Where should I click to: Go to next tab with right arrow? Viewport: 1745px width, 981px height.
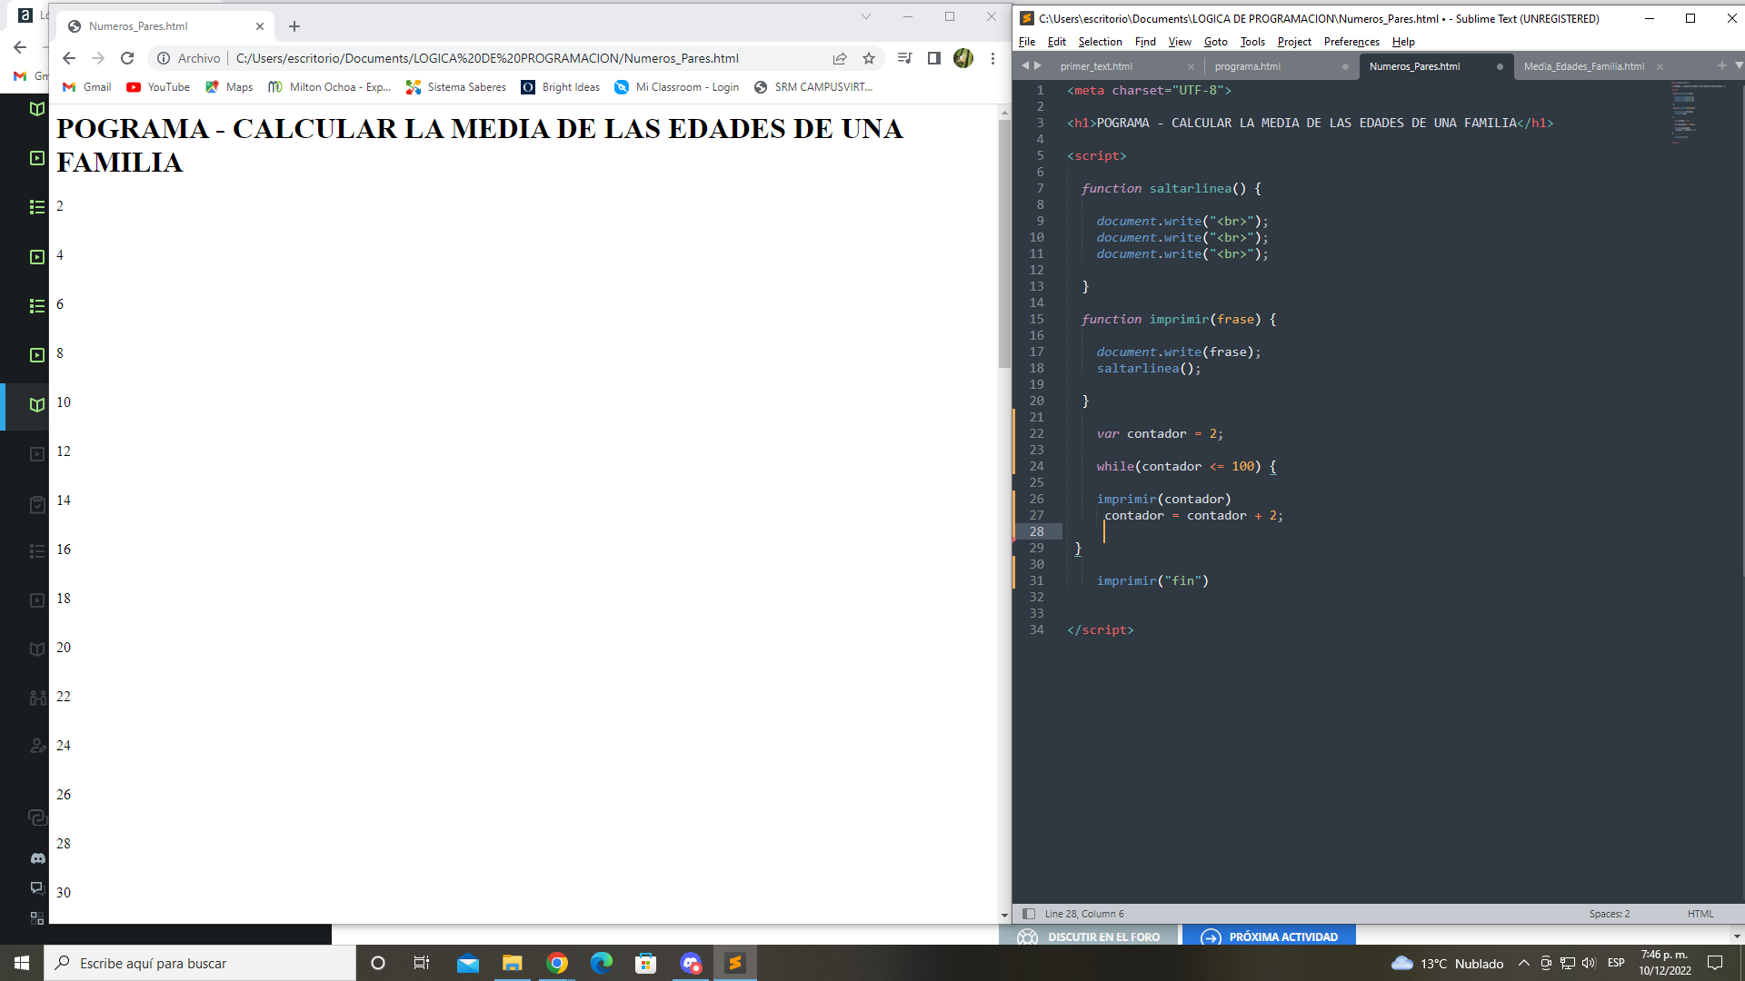coord(1038,65)
